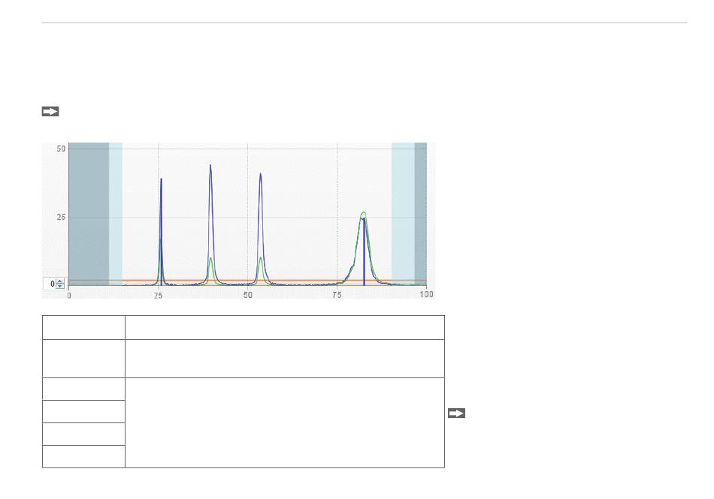This screenshot has height=499, width=714.
Task: Click the blue peak just right of 50
Action: tap(261, 230)
